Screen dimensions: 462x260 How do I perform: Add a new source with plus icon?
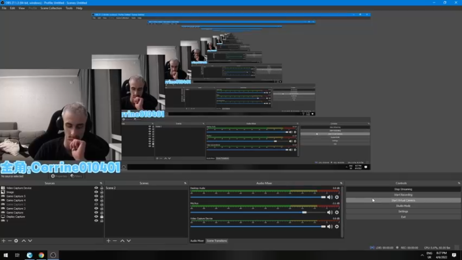tap(3, 241)
